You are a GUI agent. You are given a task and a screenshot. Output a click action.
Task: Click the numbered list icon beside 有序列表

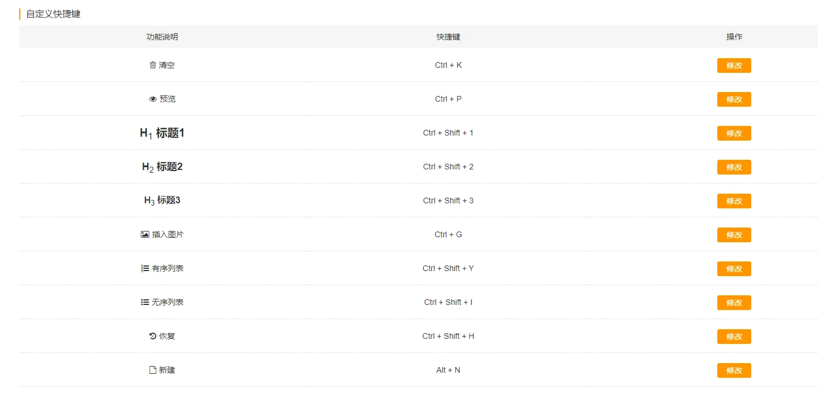pyautogui.click(x=145, y=268)
